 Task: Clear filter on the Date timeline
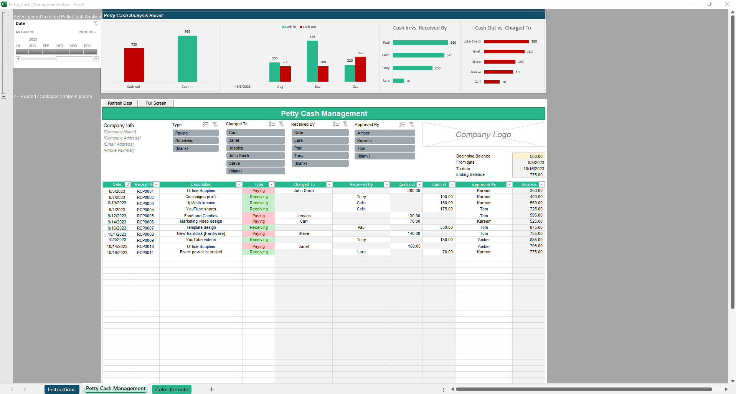96,24
